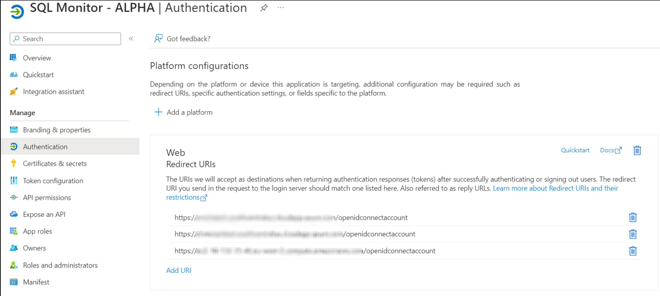The height and width of the screenshot is (296, 660).
Task: Open the Quickstart sidebar item
Action: point(38,75)
